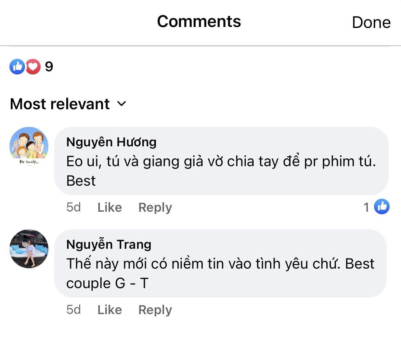Screen dimensions: 401x359
Task: Select Nguyễn Trang's name
Action: 109,245
